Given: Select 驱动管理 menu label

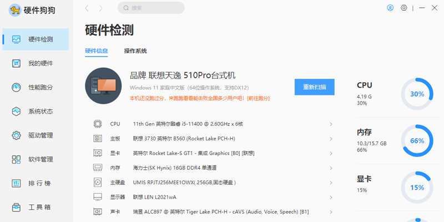Looking at the screenshot, I should click(x=41, y=135).
